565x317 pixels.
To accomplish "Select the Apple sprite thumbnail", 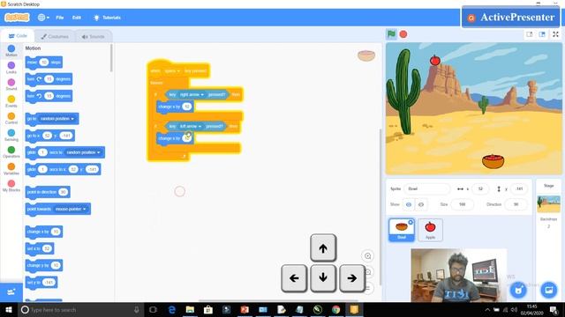I will click(x=430, y=230).
